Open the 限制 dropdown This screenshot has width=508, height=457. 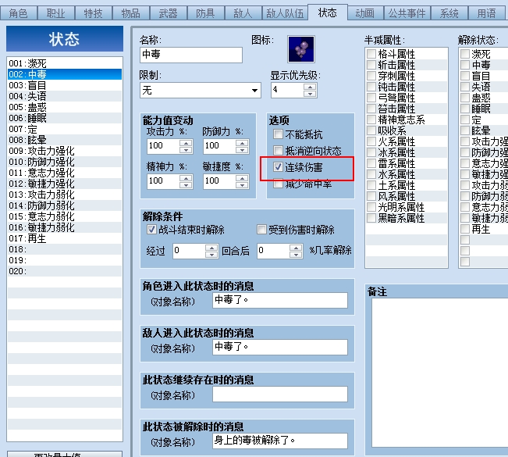[255, 90]
